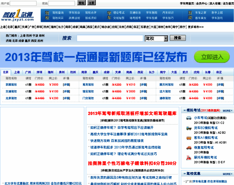This screenshot has width=234, height=185.
Task: Open 学车投诉 in the navigation bar
Action: pos(74,13)
